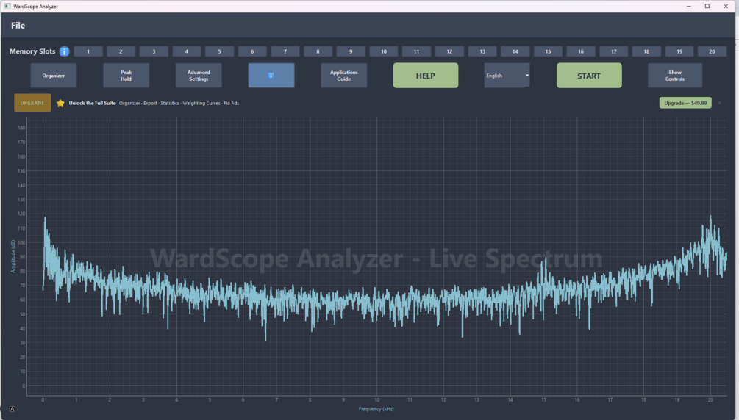Click the Unlock the Full Suite text
The height and width of the screenshot is (420, 739).
93,103
